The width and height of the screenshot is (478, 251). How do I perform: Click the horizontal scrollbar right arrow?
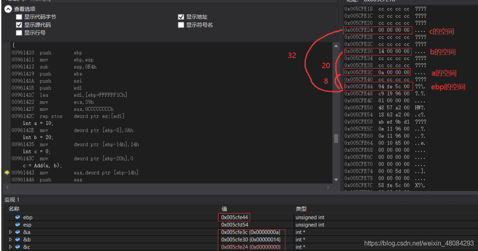(329, 187)
